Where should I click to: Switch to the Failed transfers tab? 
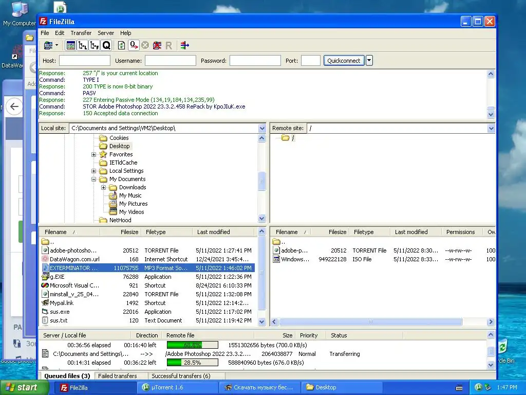pos(118,376)
